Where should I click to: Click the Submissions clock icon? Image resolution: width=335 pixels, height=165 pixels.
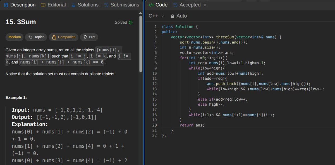[106, 5]
